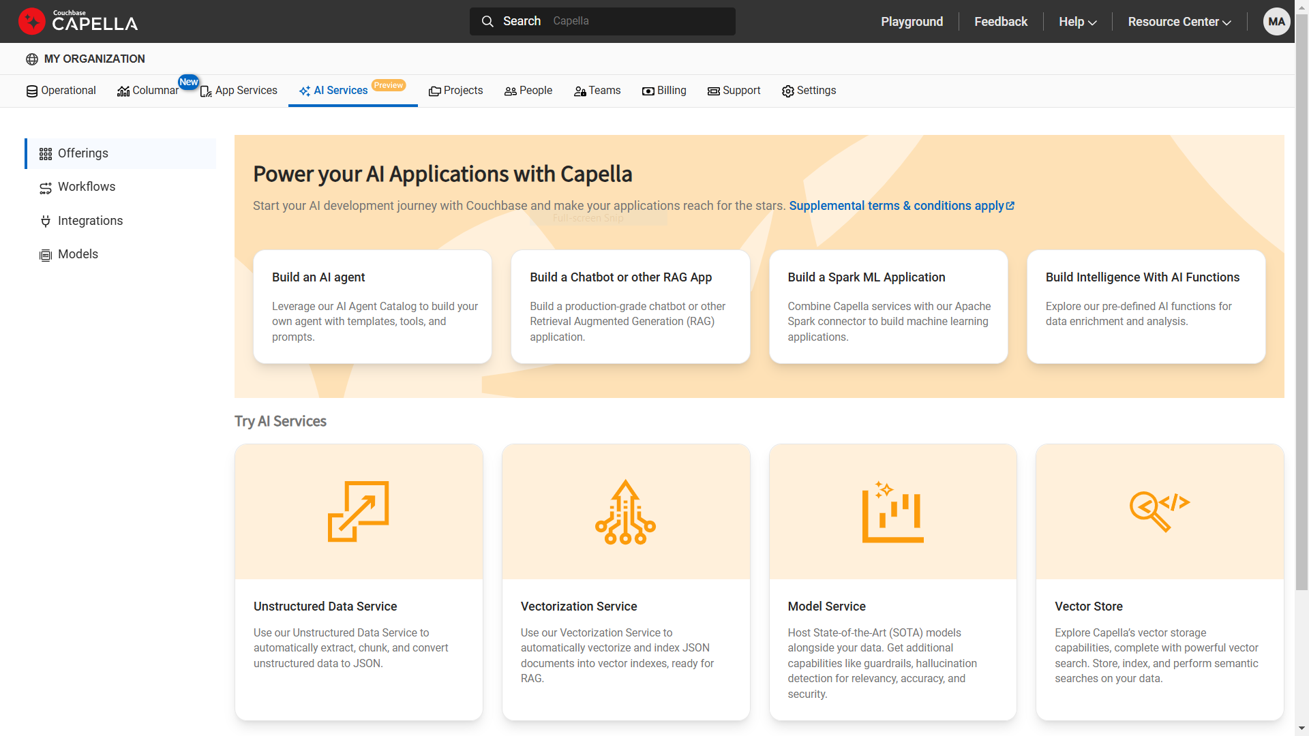Open the Playground link
The width and height of the screenshot is (1309, 736).
click(912, 22)
